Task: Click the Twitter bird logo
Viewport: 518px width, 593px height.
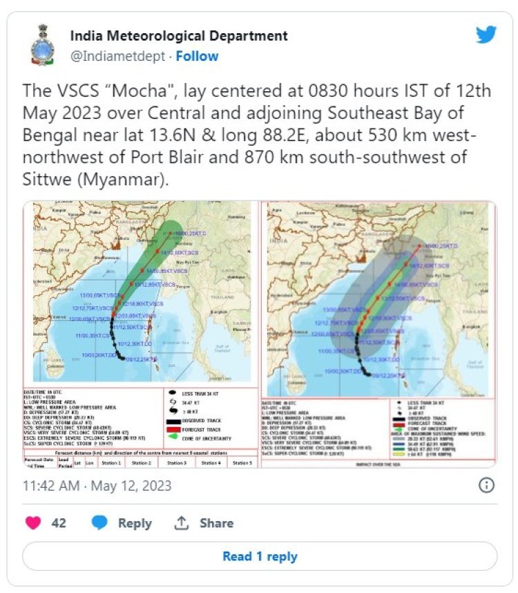Action: tap(486, 35)
